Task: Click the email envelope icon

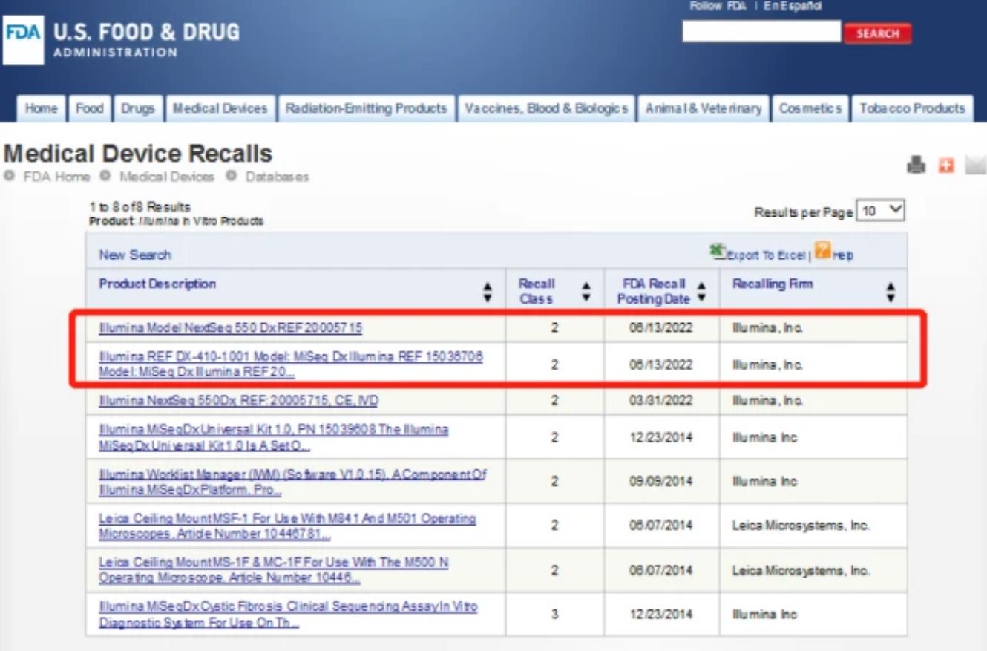Action: pyautogui.click(x=974, y=165)
